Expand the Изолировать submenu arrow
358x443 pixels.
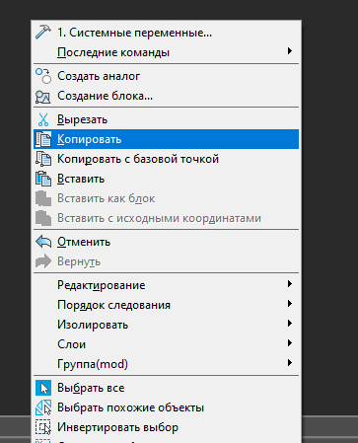[289, 324]
